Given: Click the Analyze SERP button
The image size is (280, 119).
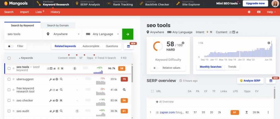Looking at the screenshot, I should pyautogui.click(x=250, y=81).
